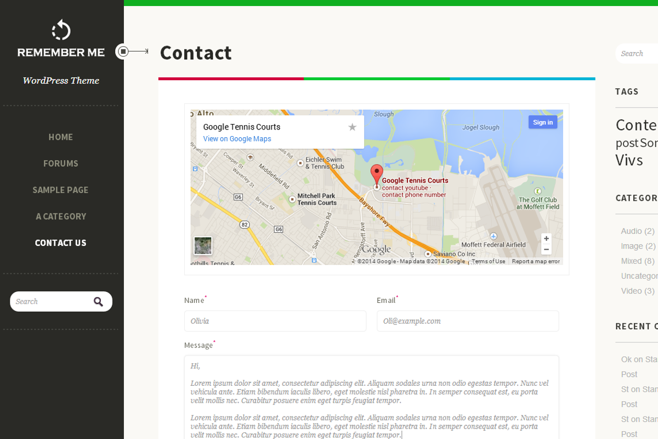The image size is (658, 439).
Task: Star the Google Tennis Courts place
Action: pos(352,127)
